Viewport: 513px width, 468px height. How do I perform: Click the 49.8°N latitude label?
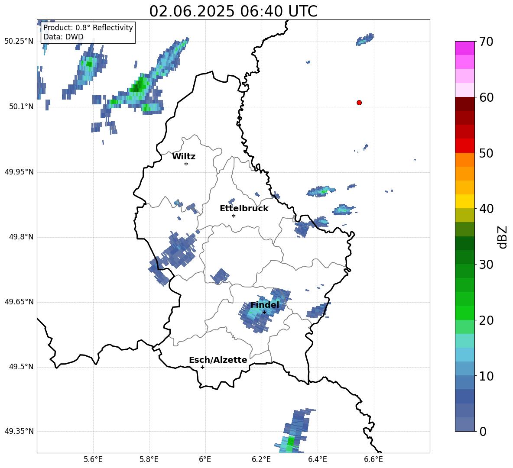click(21, 237)
